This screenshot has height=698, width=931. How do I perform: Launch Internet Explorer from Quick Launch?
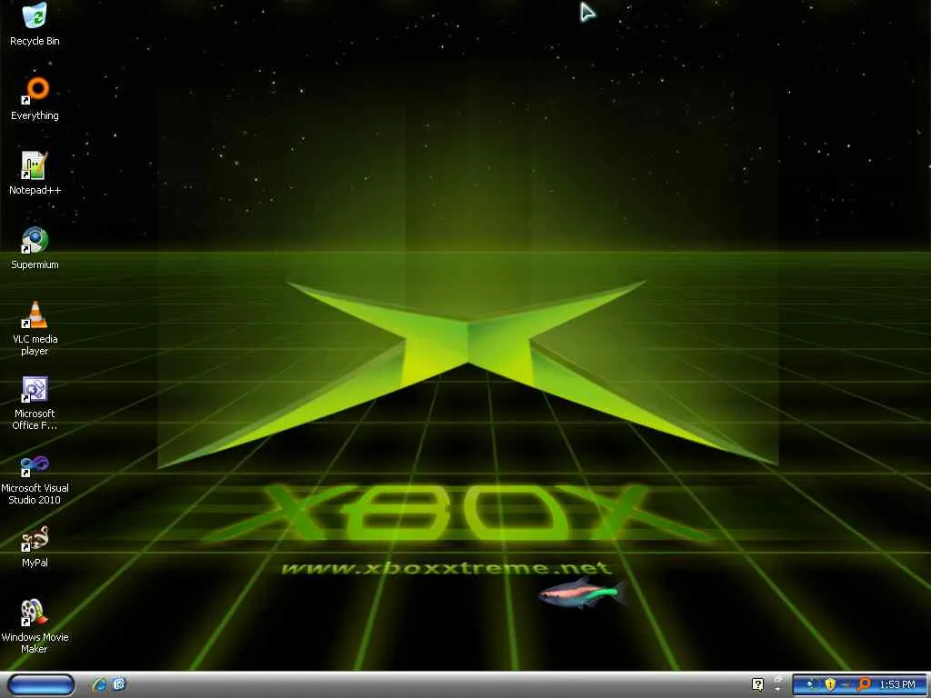pos(99,684)
